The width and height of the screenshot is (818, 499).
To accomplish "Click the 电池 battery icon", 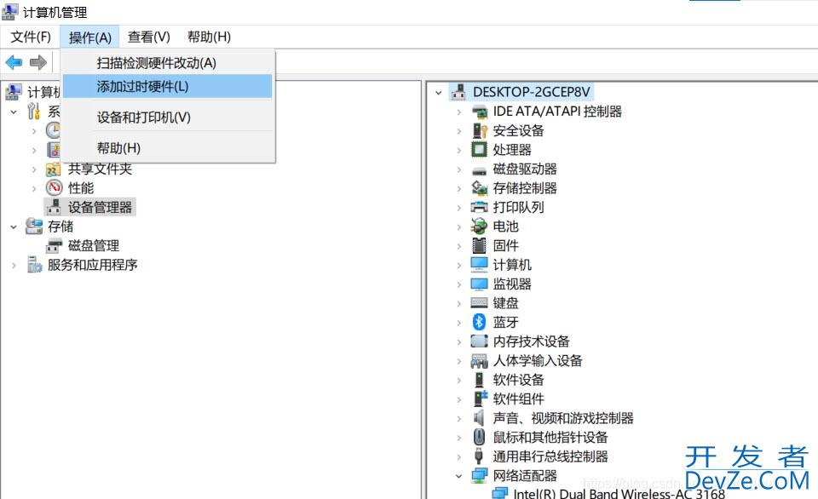I will coord(479,227).
